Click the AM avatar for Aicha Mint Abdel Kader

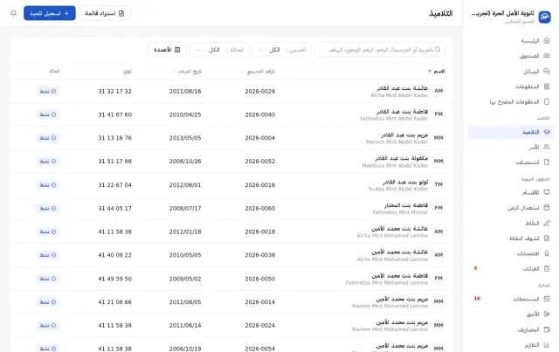[x=438, y=91]
